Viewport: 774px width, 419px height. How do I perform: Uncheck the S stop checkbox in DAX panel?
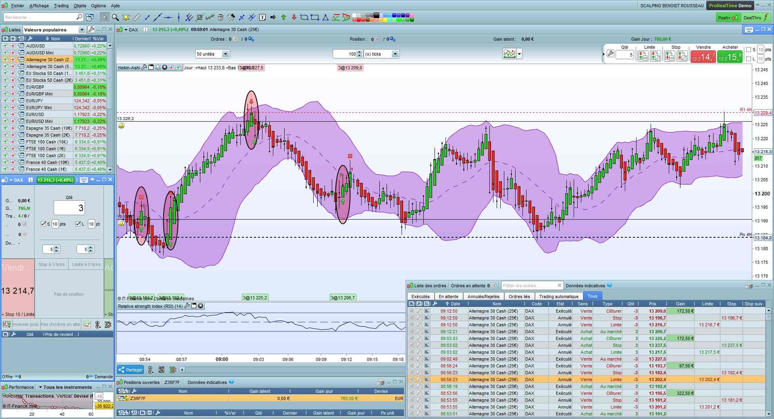click(44, 224)
